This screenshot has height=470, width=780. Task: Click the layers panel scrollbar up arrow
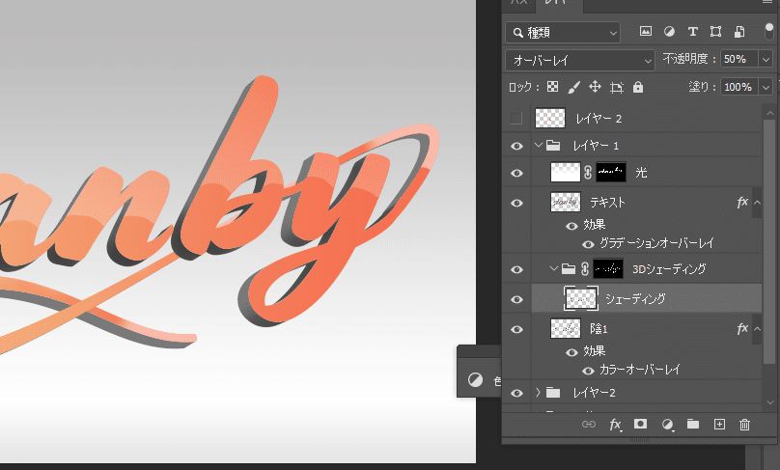pos(770,113)
